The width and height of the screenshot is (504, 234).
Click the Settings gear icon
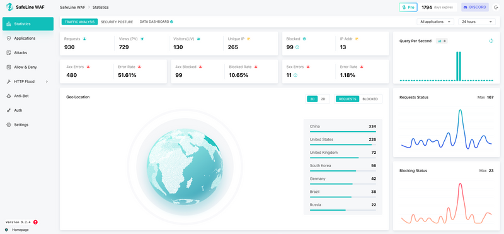click(9, 125)
